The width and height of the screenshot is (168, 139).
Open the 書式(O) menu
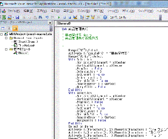click(x=68, y=11)
